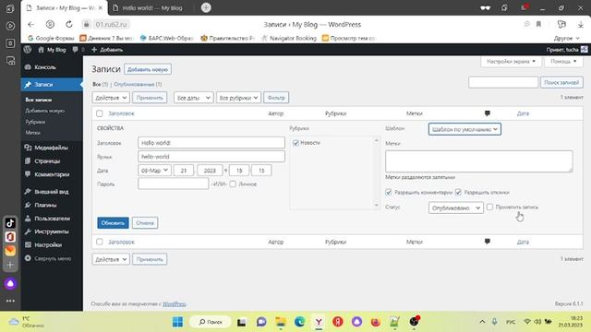591x332 pixels.
Task: Bookmark this page with the bookmark icon
Action: [538, 25]
